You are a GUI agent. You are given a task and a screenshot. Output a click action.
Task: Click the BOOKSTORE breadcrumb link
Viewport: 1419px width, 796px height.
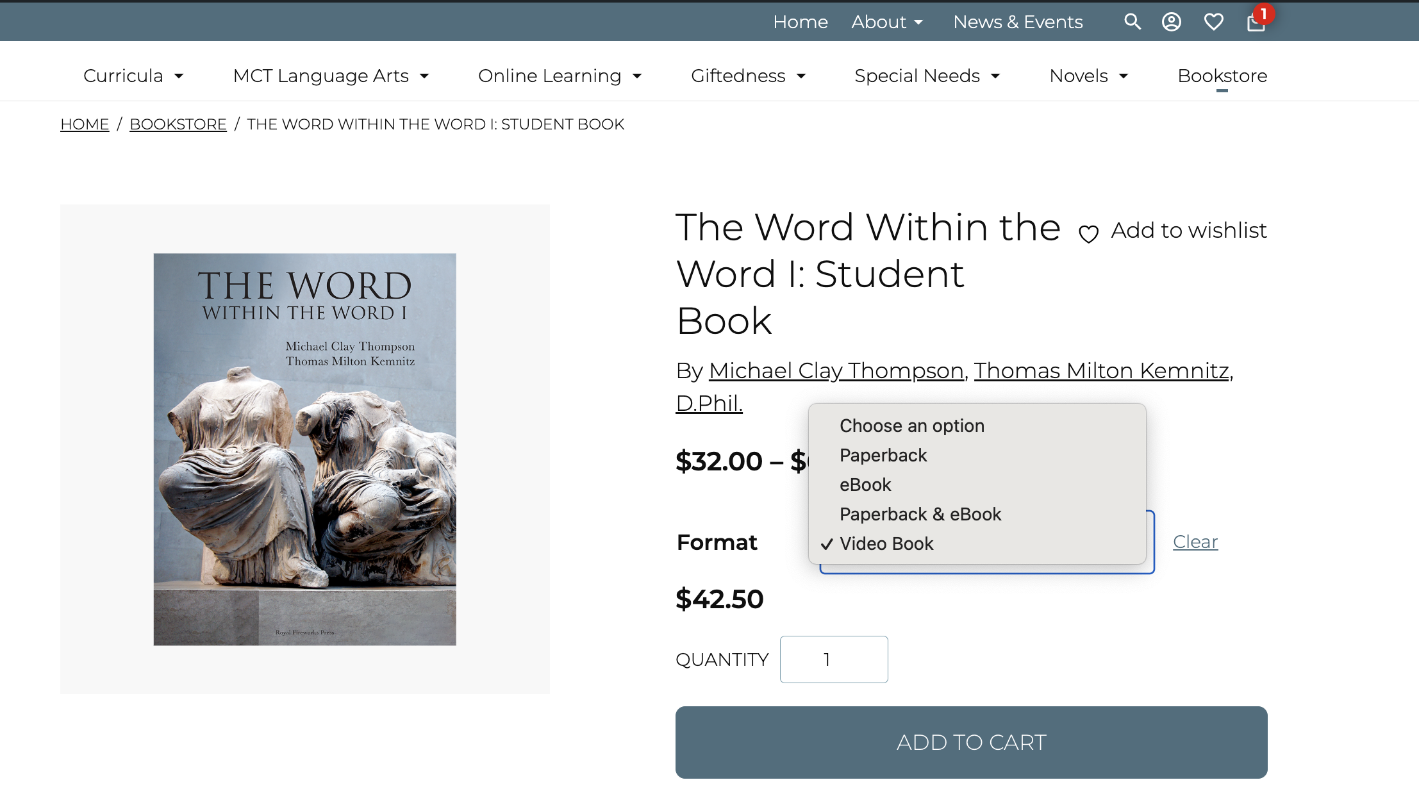tap(178, 124)
